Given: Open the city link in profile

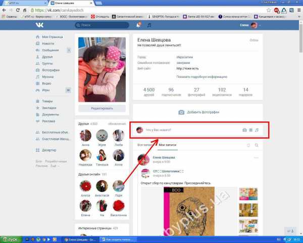Looking at the screenshot, I should point(184,57).
